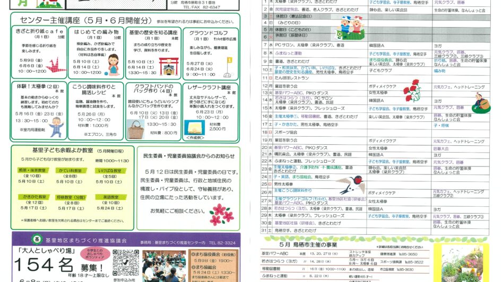Click the 基里子ども余暇よか教室 heading
This screenshot has height=282, width=502.
pos(63,150)
